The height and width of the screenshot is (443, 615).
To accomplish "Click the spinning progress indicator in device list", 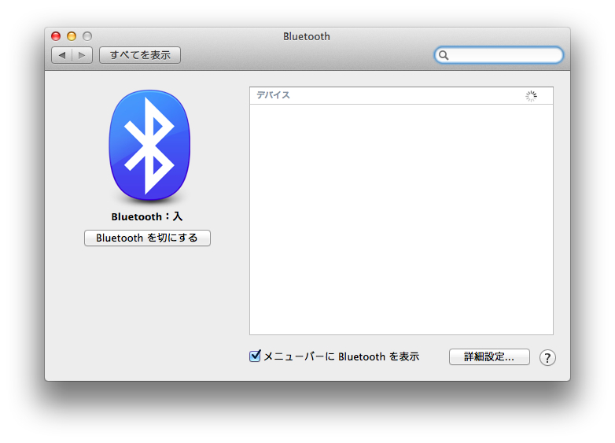I will click(531, 96).
